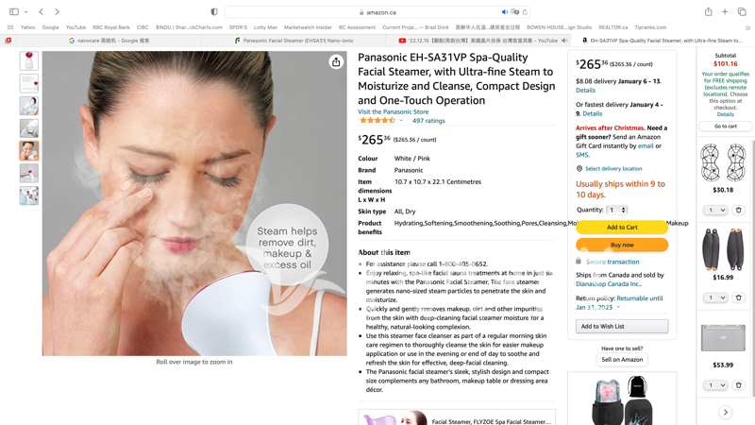
Task: Click the Add to Wish List button
Action: 622,326
